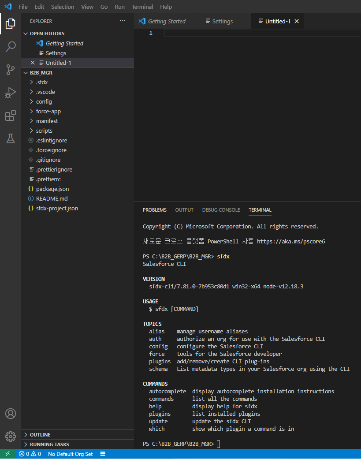
Task: Click the remote window indicator in status bar
Action: (x=7, y=454)
